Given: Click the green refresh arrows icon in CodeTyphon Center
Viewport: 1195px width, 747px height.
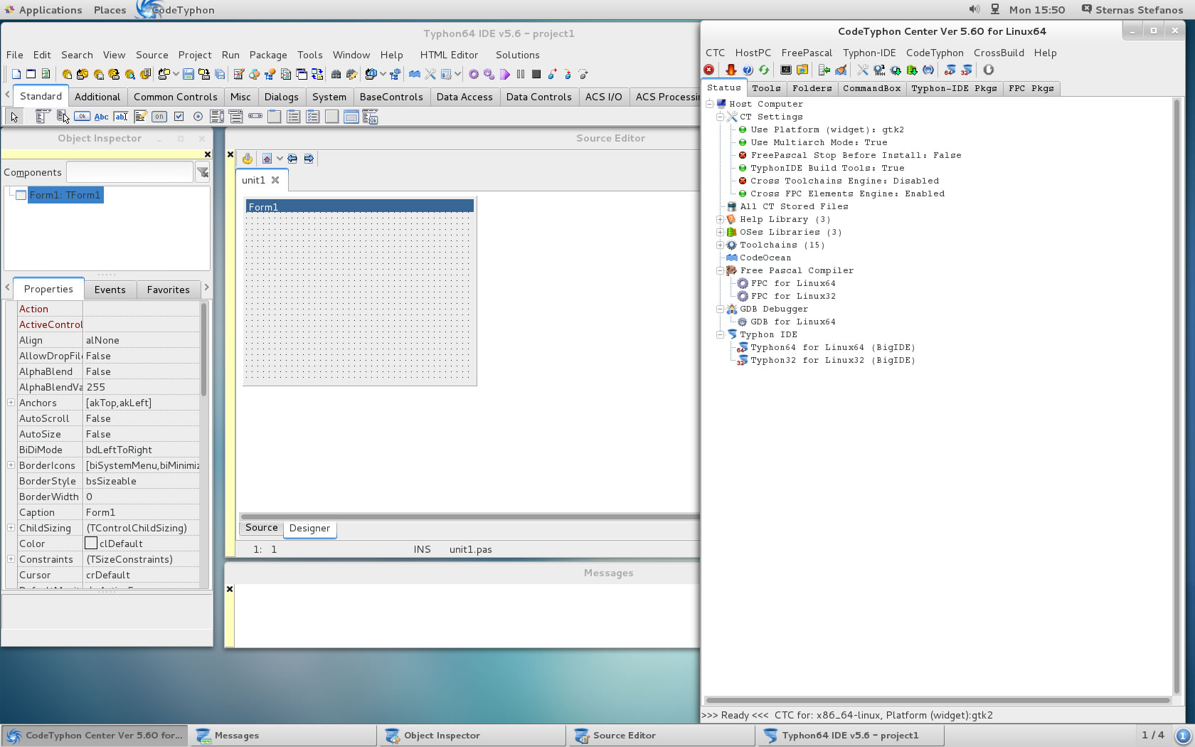Looking at the screenshot, I should [x=764, y=70].
